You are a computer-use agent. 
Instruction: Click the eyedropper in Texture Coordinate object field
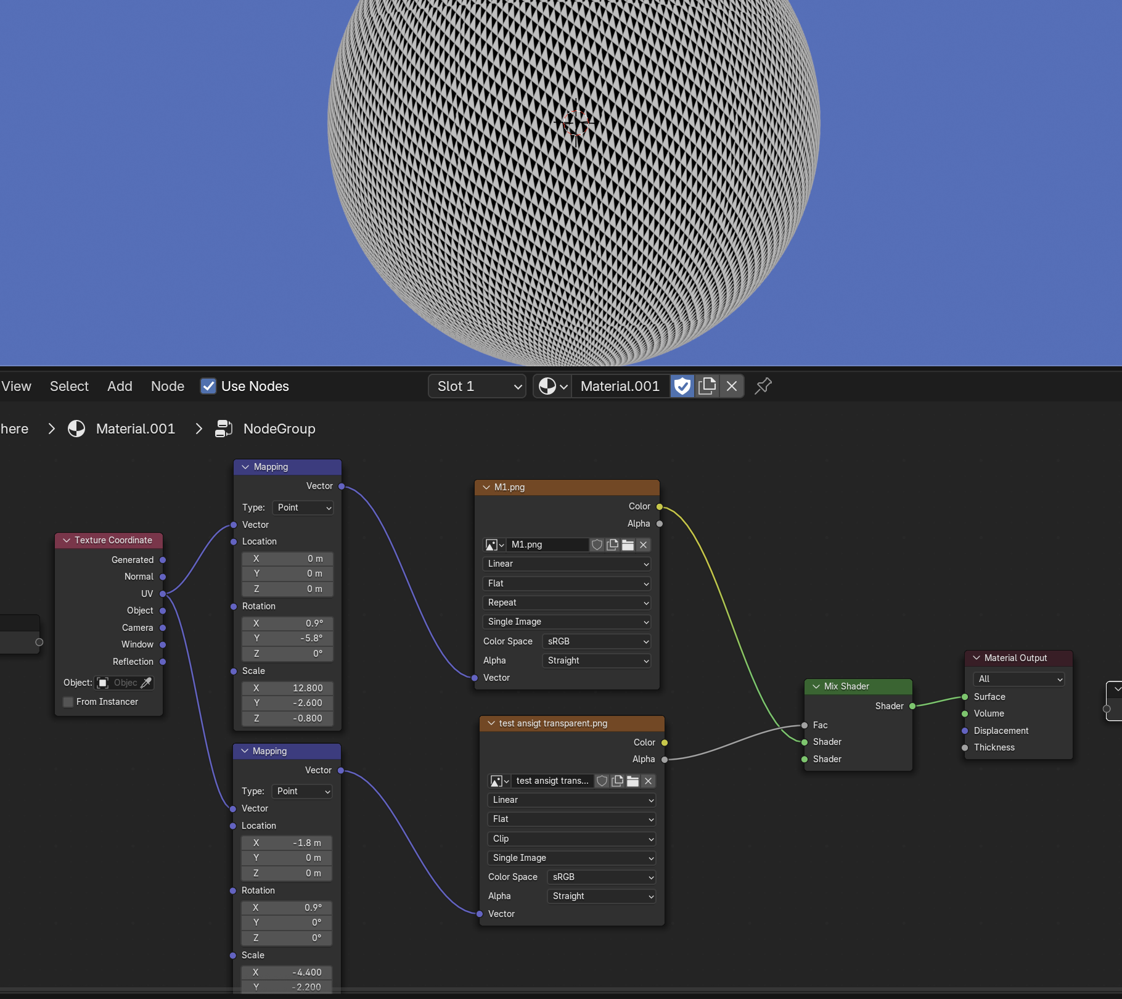tap(146, 683)
